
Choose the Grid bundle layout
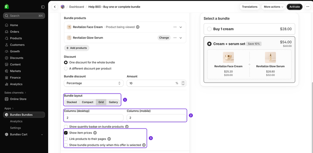point(101,102)
